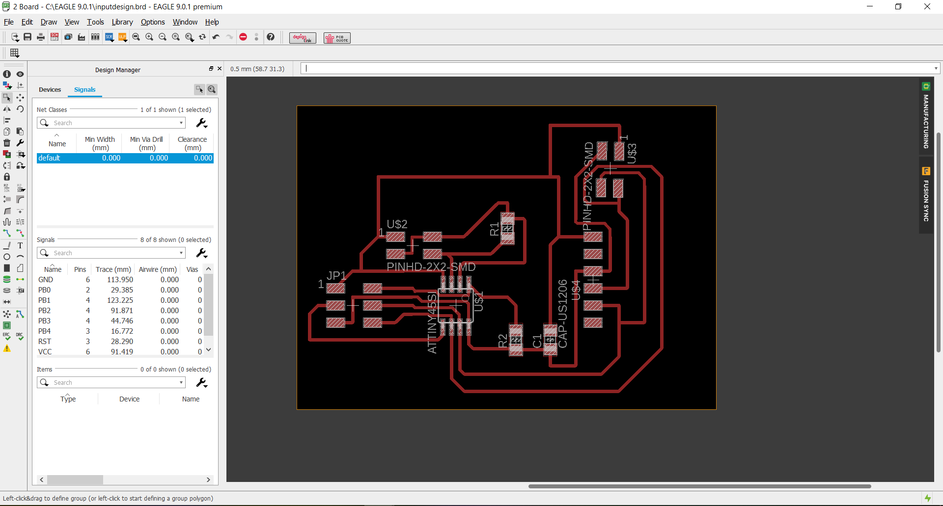The height and width of the screenshot is (506, 943).
Task: Expand the command line history dropdown
Action: [x=936, y=68]
